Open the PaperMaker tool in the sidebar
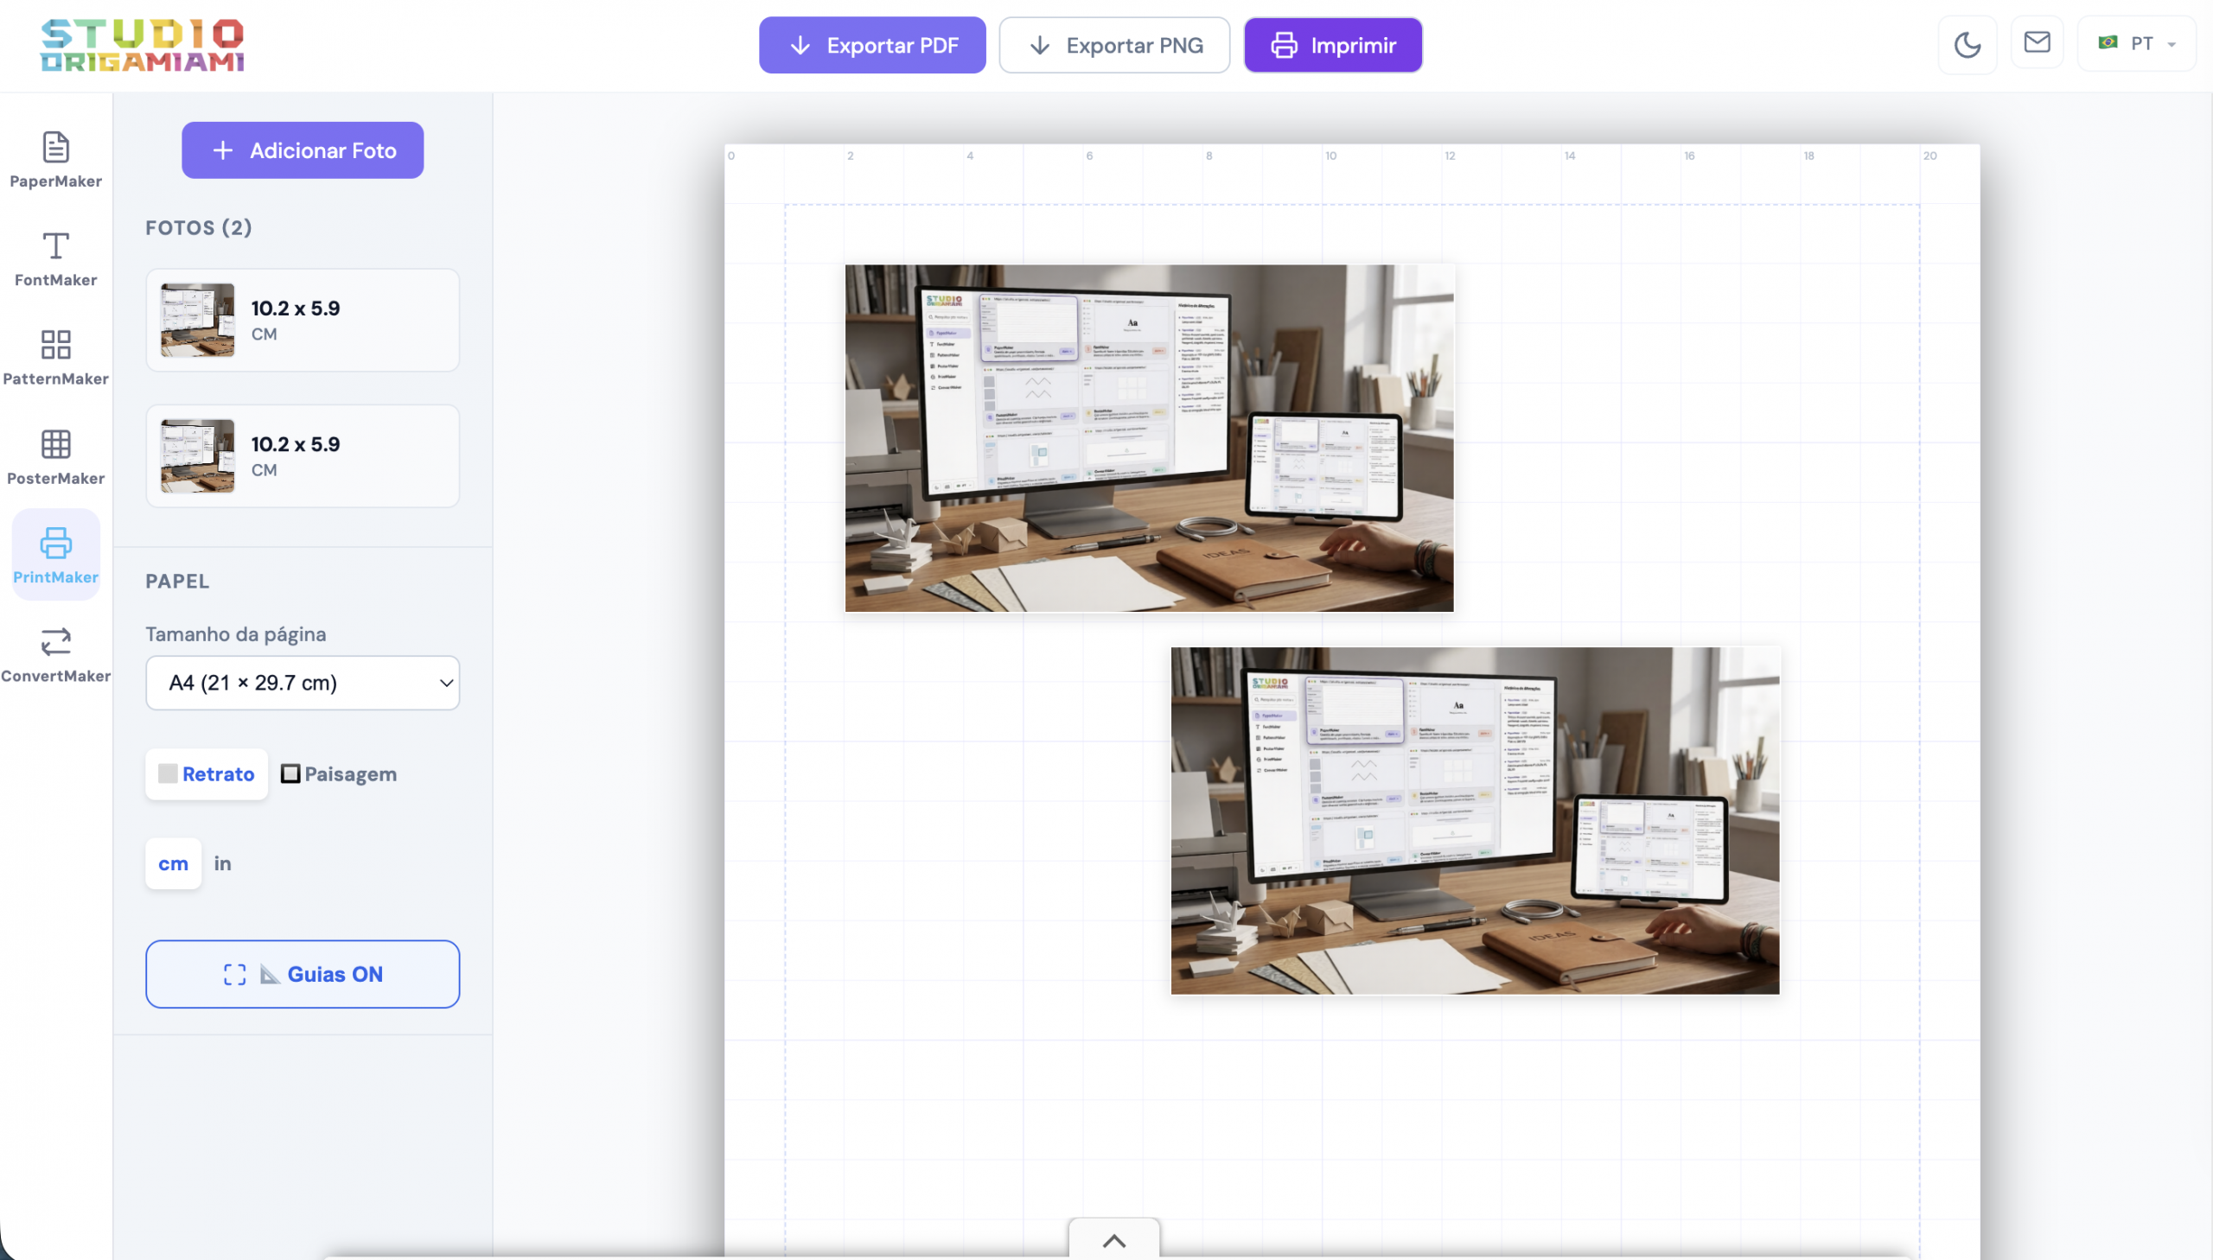2213x1260 pixels. click(x=55, y=159)
